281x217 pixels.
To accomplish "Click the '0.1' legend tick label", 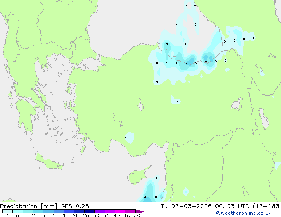I will click(x=5, y=215).
